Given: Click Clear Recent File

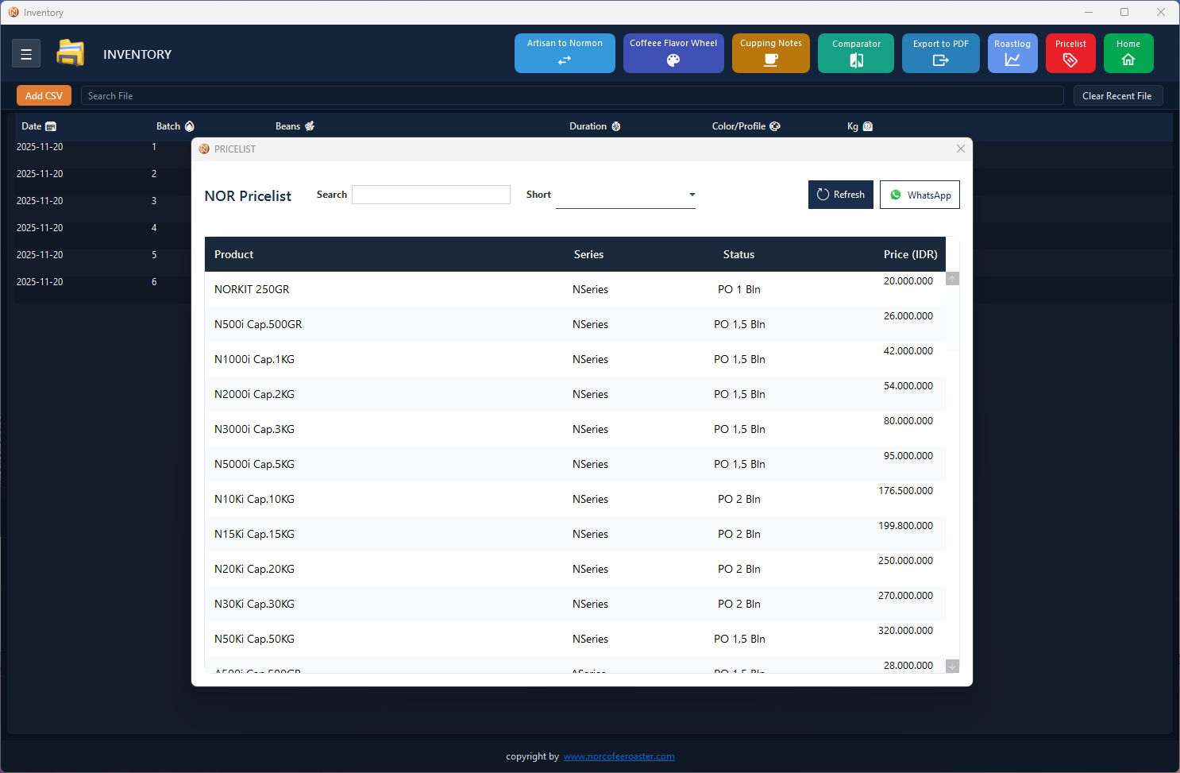Looking at the screenshot, I should 1118,95.
